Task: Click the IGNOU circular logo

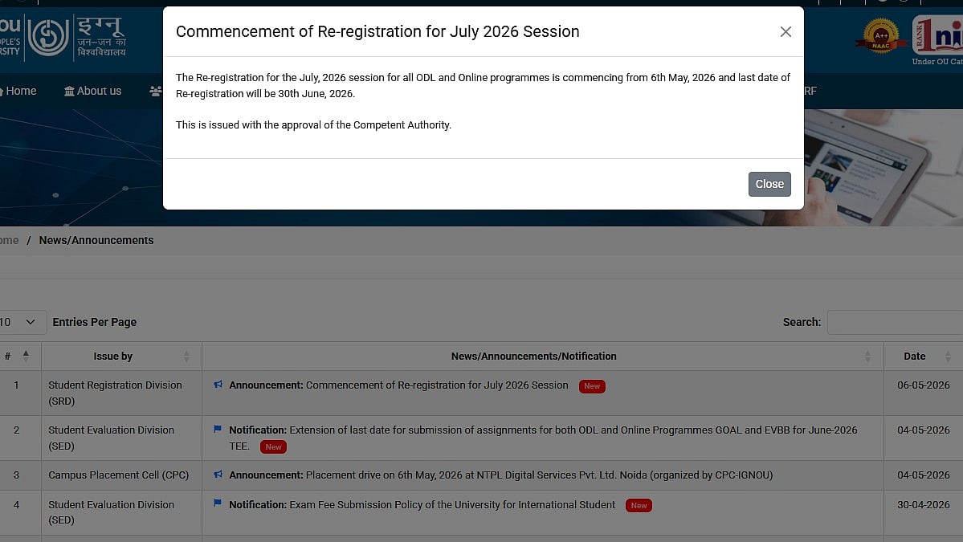Action: (x=48, y=37)
